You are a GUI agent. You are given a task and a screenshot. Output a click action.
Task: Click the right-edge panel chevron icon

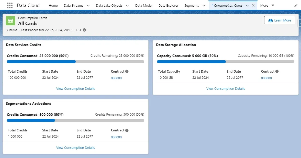pos(299,22)
